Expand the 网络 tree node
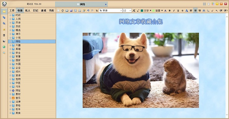Screen dimensions: 229x119 (x=11, y=41)
